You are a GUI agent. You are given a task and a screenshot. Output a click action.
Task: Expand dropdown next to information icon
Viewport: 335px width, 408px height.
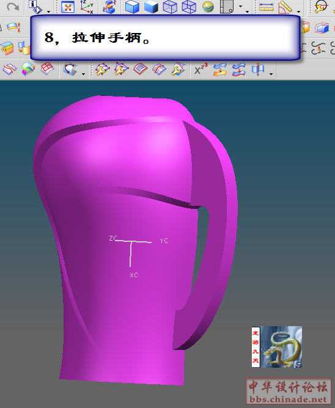tap(48, 12)
